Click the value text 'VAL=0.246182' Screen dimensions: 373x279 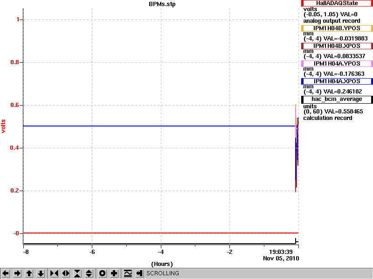(x=343, y=92)
